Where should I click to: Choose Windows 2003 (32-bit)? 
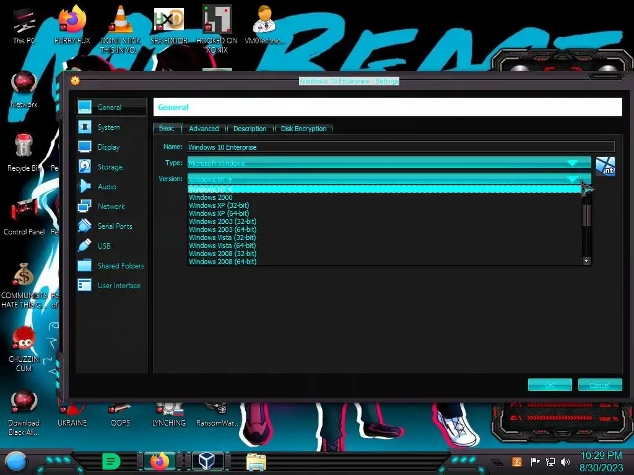(384, 221)
